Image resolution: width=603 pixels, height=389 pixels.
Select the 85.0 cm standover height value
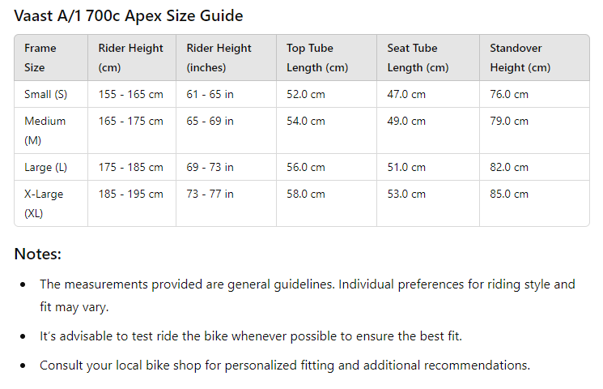pyautogui.click(x=509, y=194)
